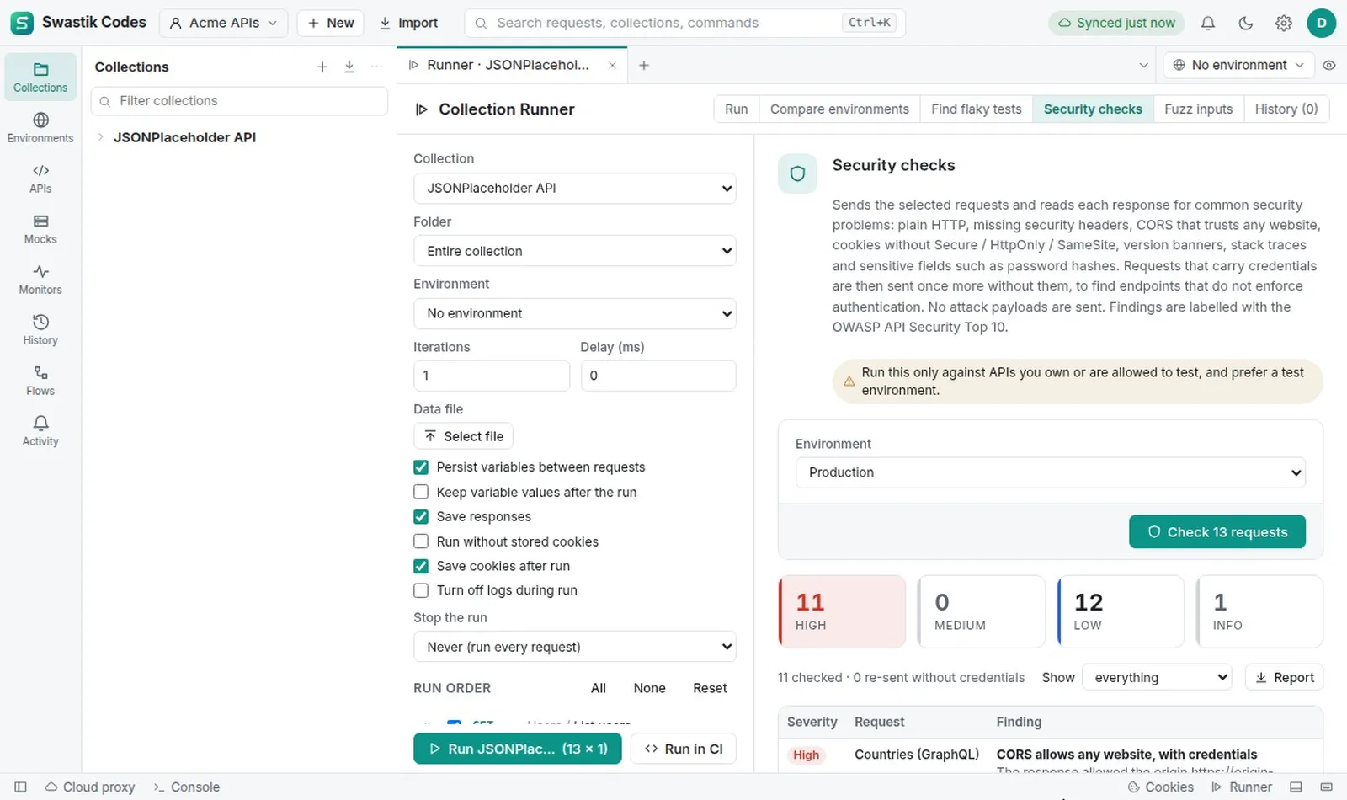Open the Show everything filter dropdown
1347x800 pixels.
[x=1158, y=678]
